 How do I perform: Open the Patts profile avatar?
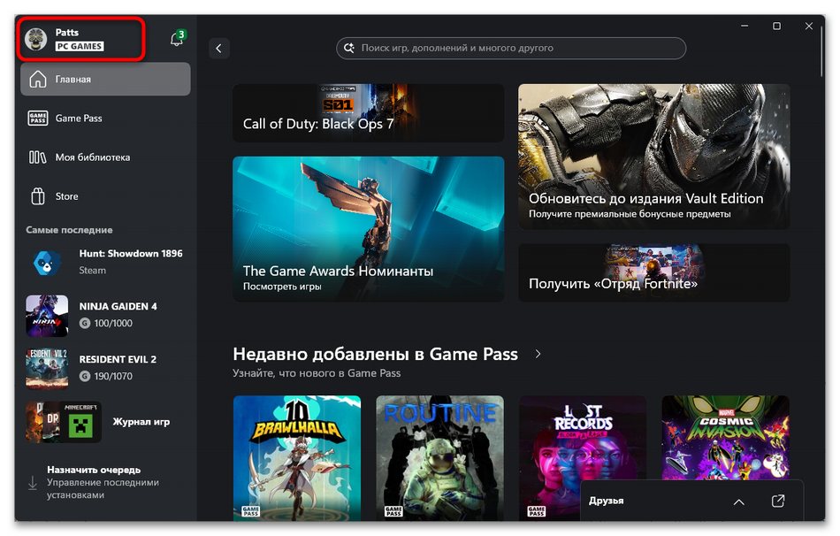coord(36,39)
